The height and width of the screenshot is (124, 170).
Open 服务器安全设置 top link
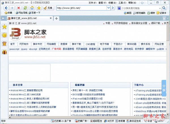pyautogui.click(x=139, y=23)
